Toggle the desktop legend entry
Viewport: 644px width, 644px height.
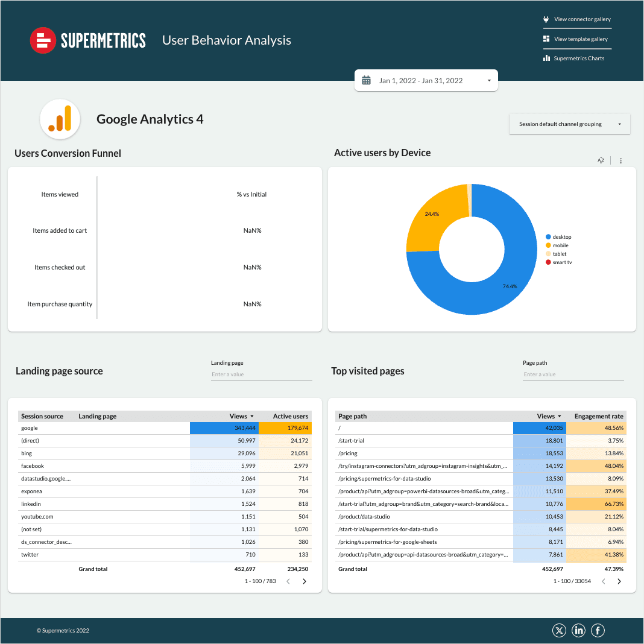pyautogui.click(x=561, y=237)
